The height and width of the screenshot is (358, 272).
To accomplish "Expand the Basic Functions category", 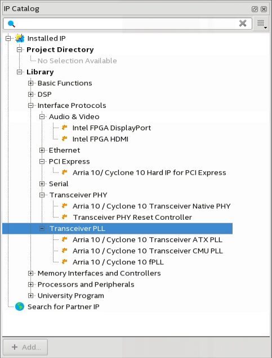I will 30,83.
